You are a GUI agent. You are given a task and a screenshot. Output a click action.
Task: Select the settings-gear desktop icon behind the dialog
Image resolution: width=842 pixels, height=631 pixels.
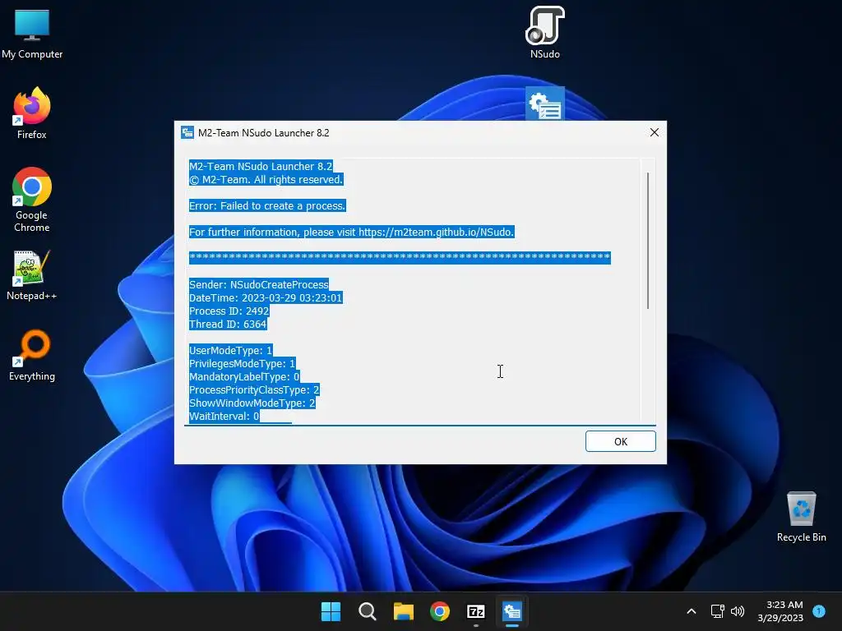[x=545, y=104]
